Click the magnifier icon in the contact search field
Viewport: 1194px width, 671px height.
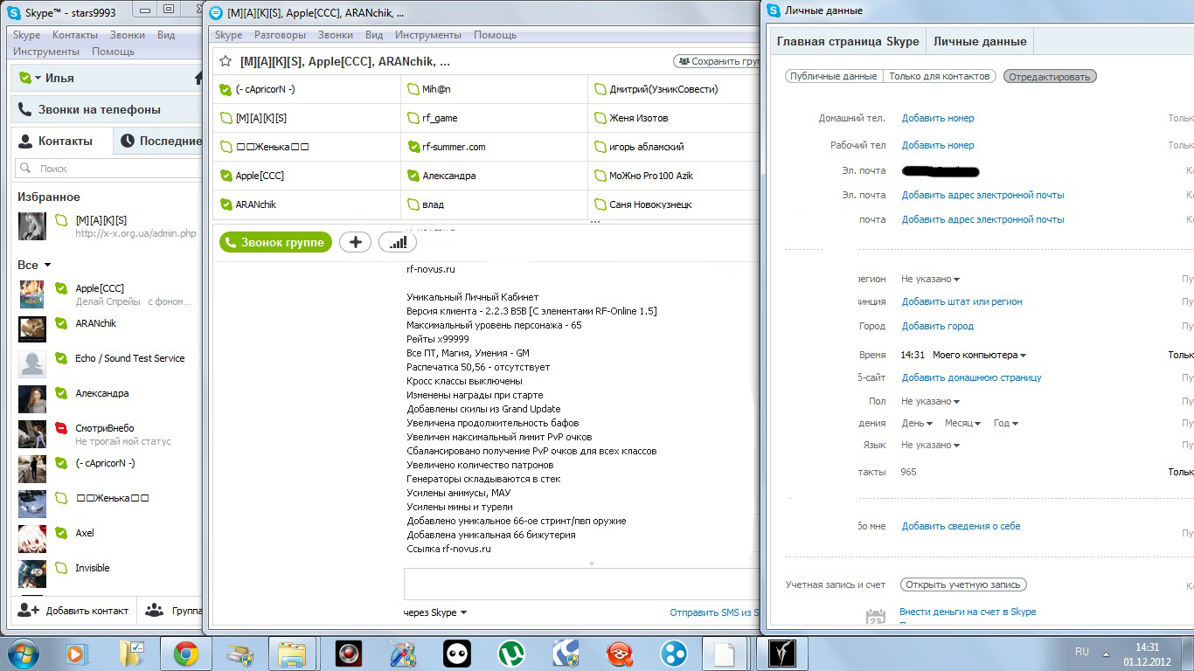[x=27, y=168]
